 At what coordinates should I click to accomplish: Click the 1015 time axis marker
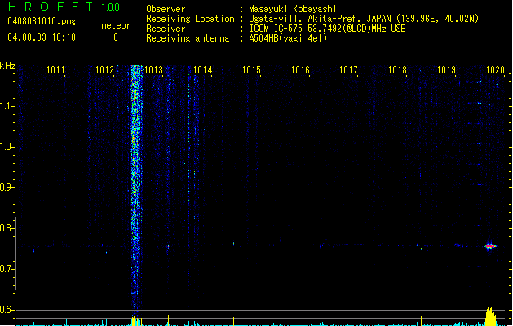click(x=251, y=70)
